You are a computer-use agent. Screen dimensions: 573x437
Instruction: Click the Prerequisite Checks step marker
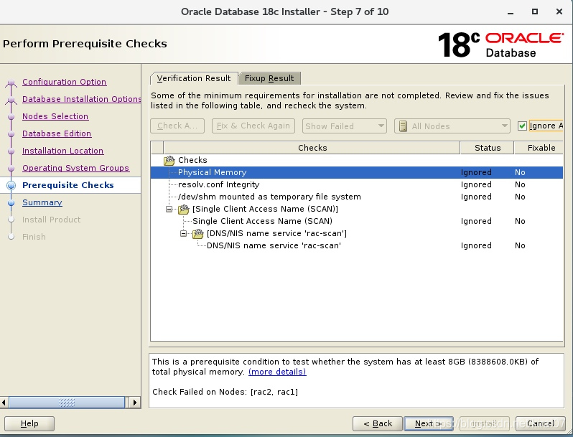click(11, 185)
